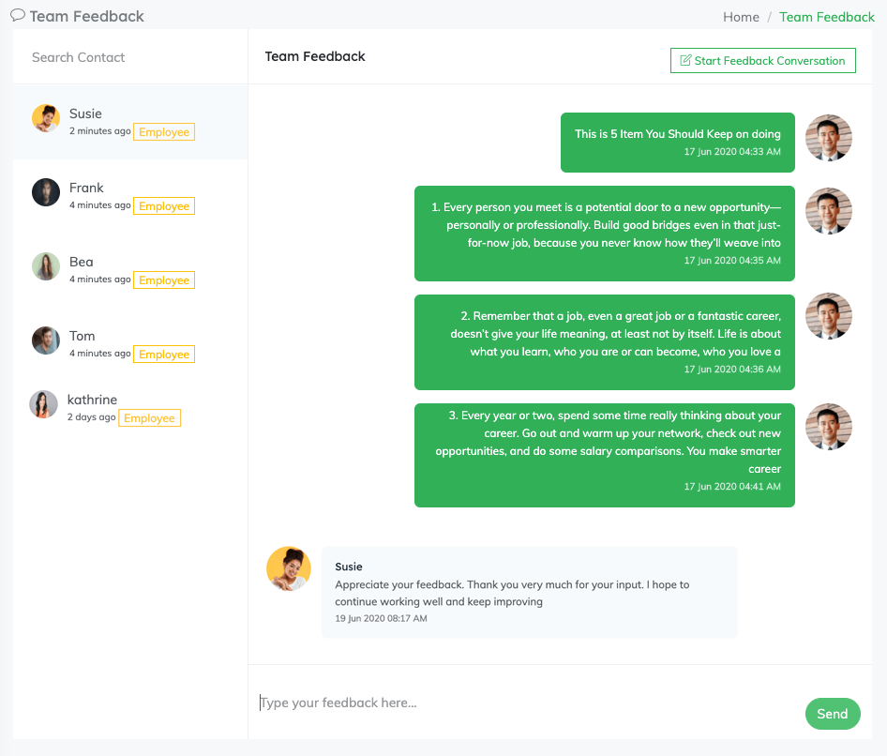887x756 pixels.
Task: Click Susie's avatar beside her reply message
Action: click(x=289, y=569)
